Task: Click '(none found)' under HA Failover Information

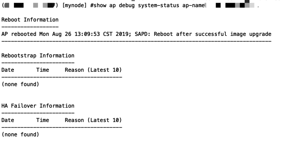Action: (x=20, y=134)
